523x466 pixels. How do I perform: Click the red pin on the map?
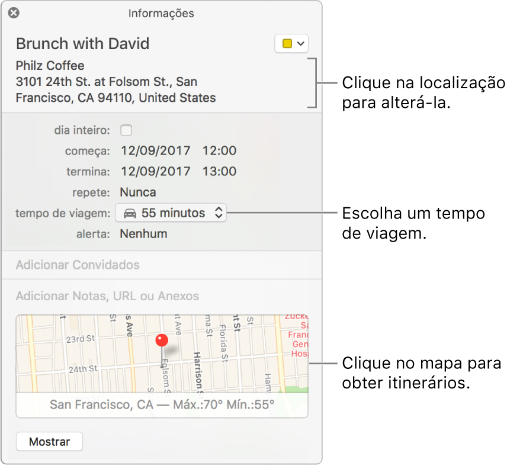pos(161,340)
